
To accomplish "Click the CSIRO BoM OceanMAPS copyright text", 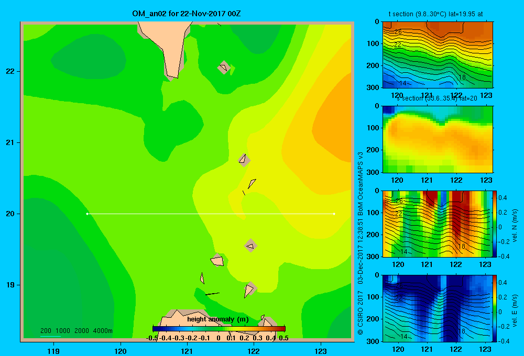I will 361,243.
